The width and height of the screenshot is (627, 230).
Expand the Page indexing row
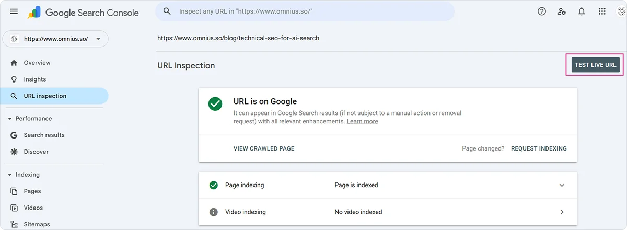click(562, 185)
